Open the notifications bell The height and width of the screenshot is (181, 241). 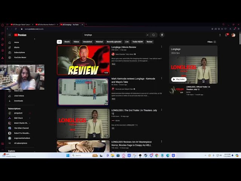(x=226, y=35)
